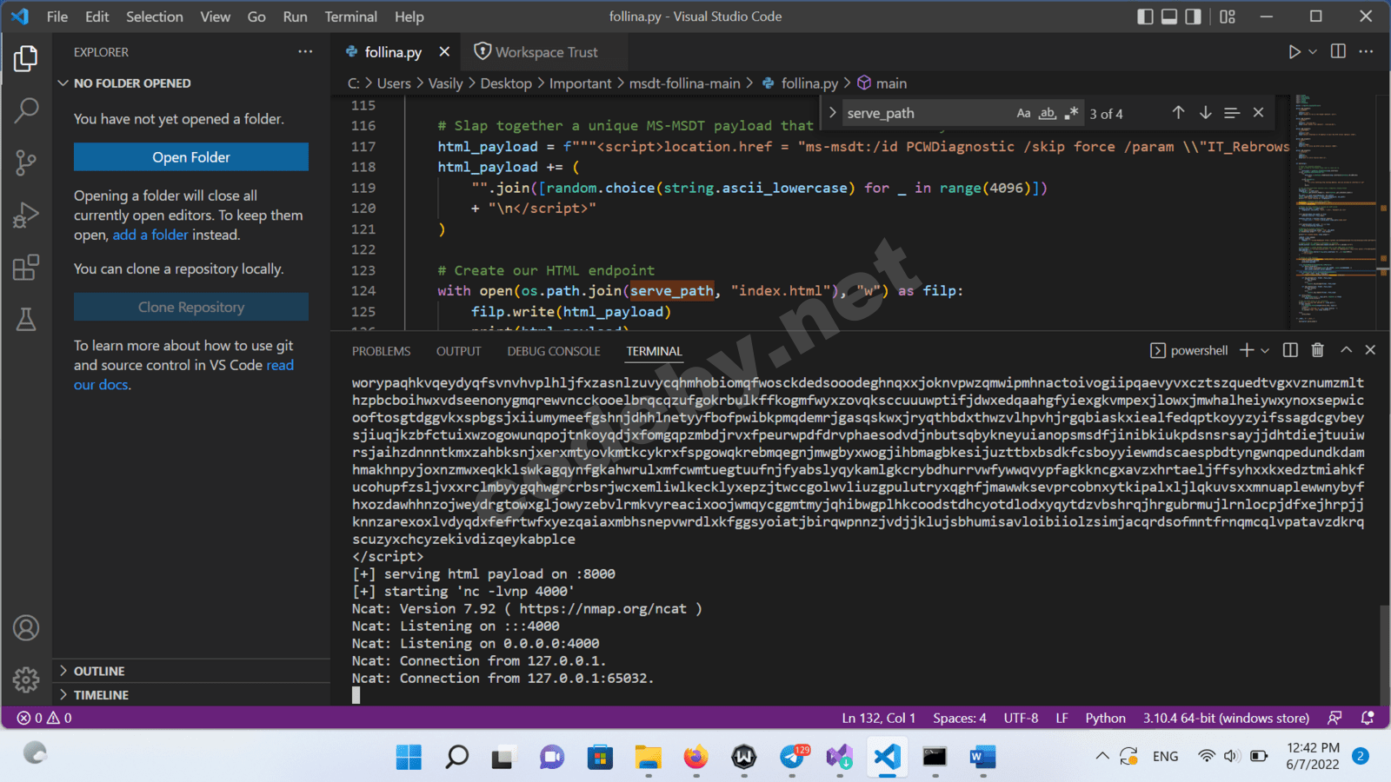Show hidden system tray icons

coord(1102,756)
